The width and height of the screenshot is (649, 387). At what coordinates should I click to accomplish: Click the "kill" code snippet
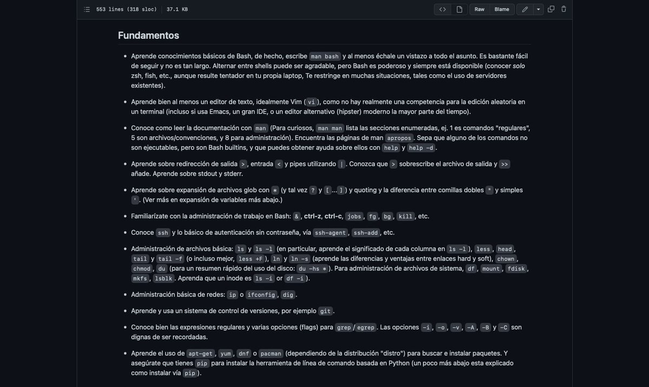point(405,217)
